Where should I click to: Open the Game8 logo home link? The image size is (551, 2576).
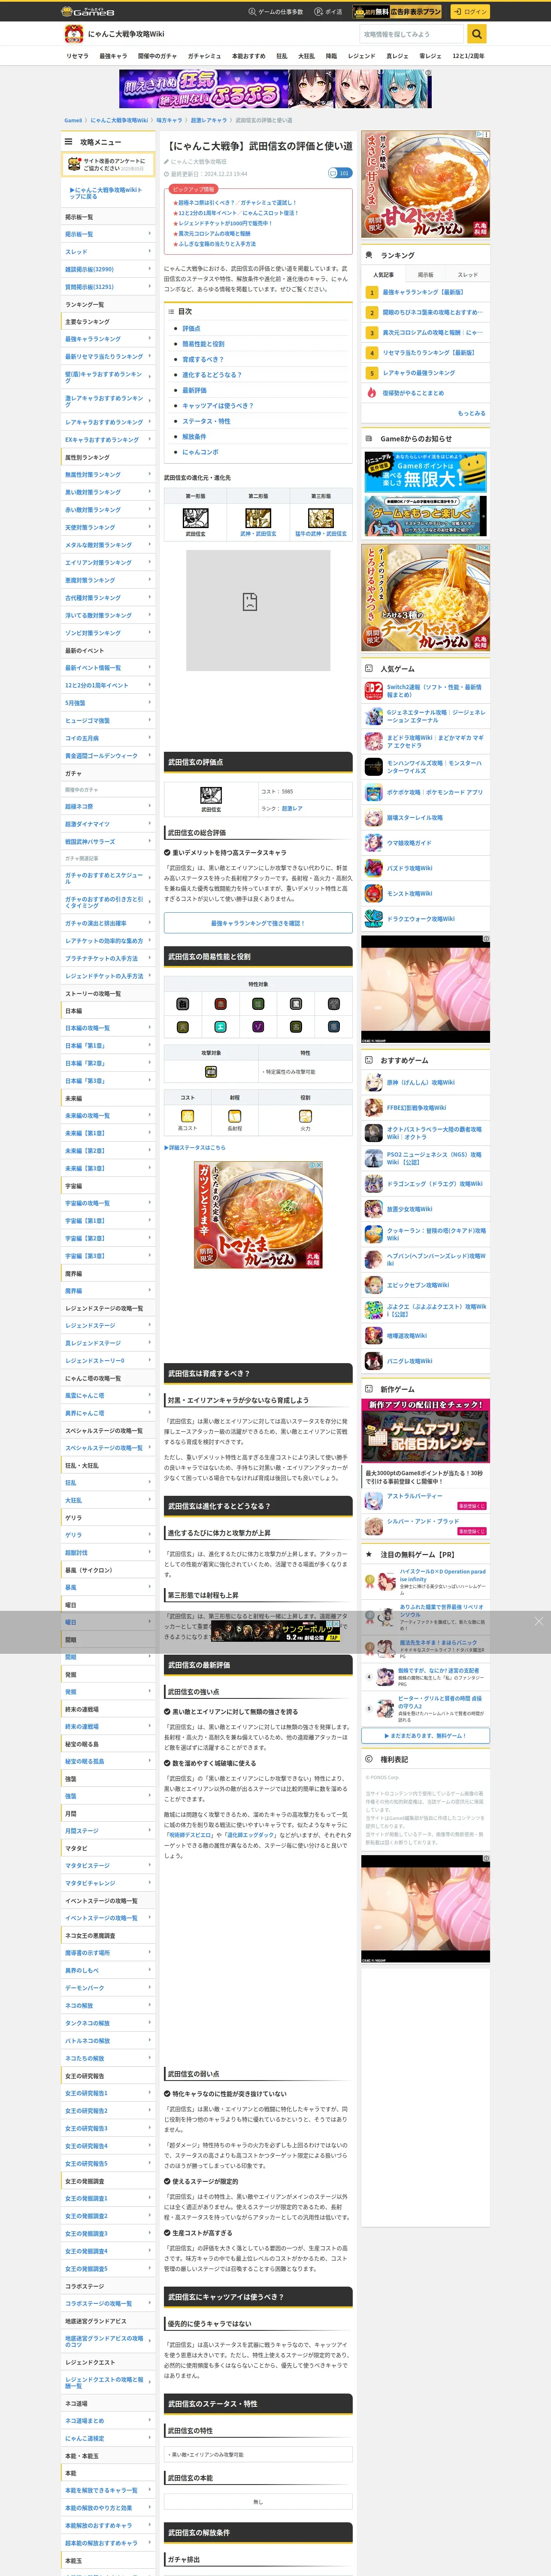click(x=88, y=11)
